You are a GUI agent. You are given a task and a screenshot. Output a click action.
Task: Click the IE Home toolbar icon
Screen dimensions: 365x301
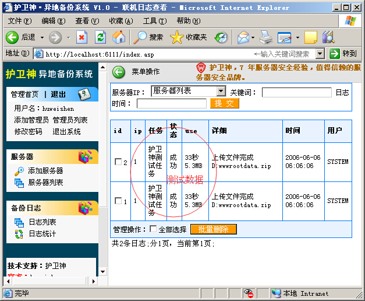(x=119, y=37)
